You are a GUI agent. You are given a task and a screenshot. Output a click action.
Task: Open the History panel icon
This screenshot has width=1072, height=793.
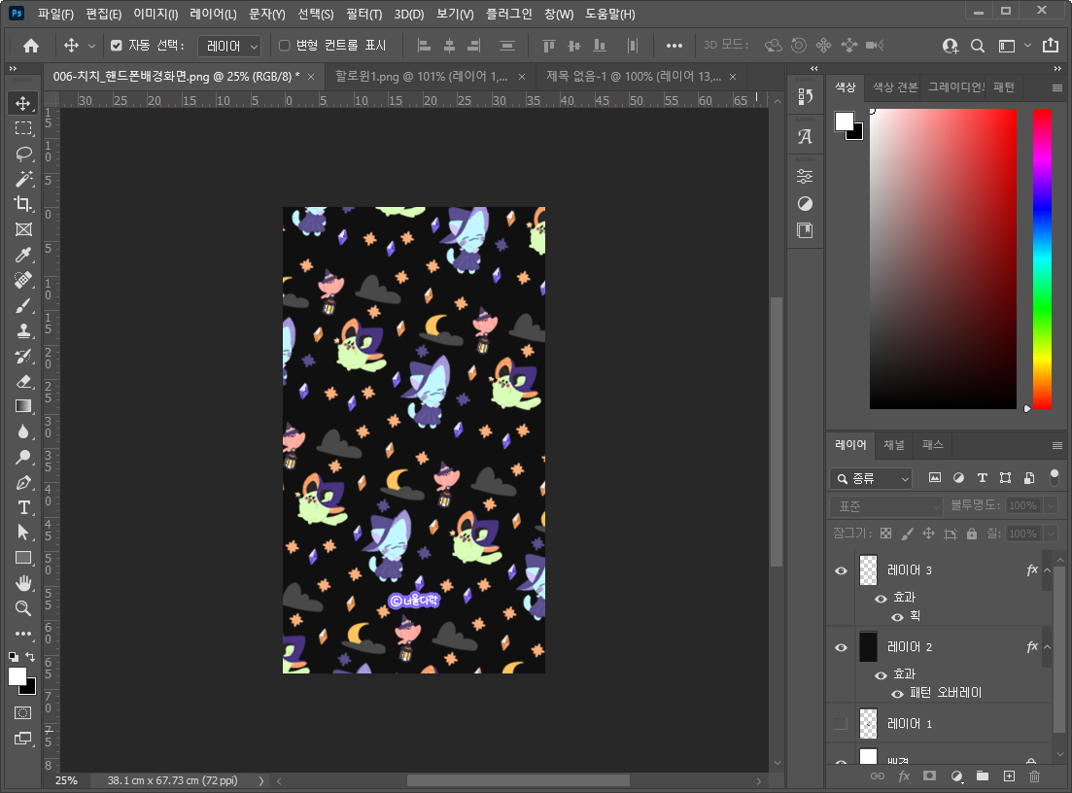click(806, 96)
